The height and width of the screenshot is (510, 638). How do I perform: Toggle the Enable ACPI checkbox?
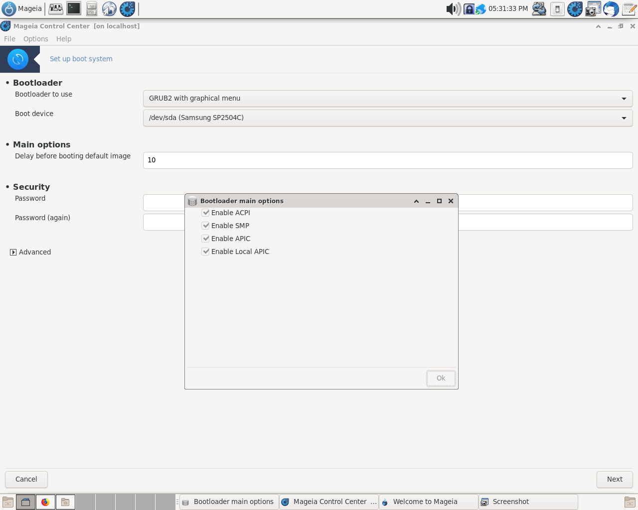[x=205, y=212]
